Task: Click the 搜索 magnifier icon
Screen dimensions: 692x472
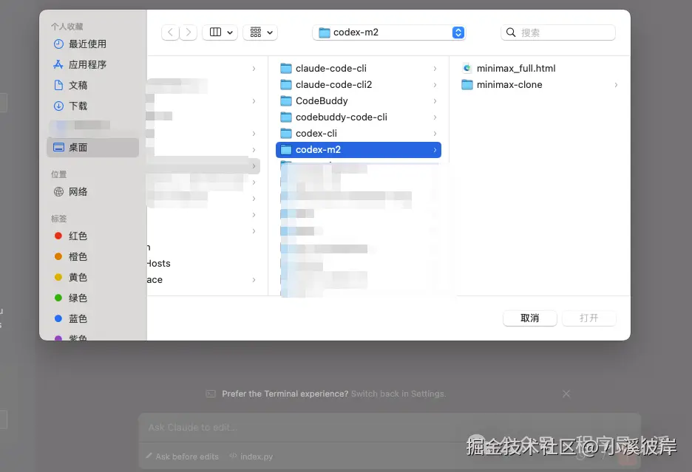Action: (511, 32)
